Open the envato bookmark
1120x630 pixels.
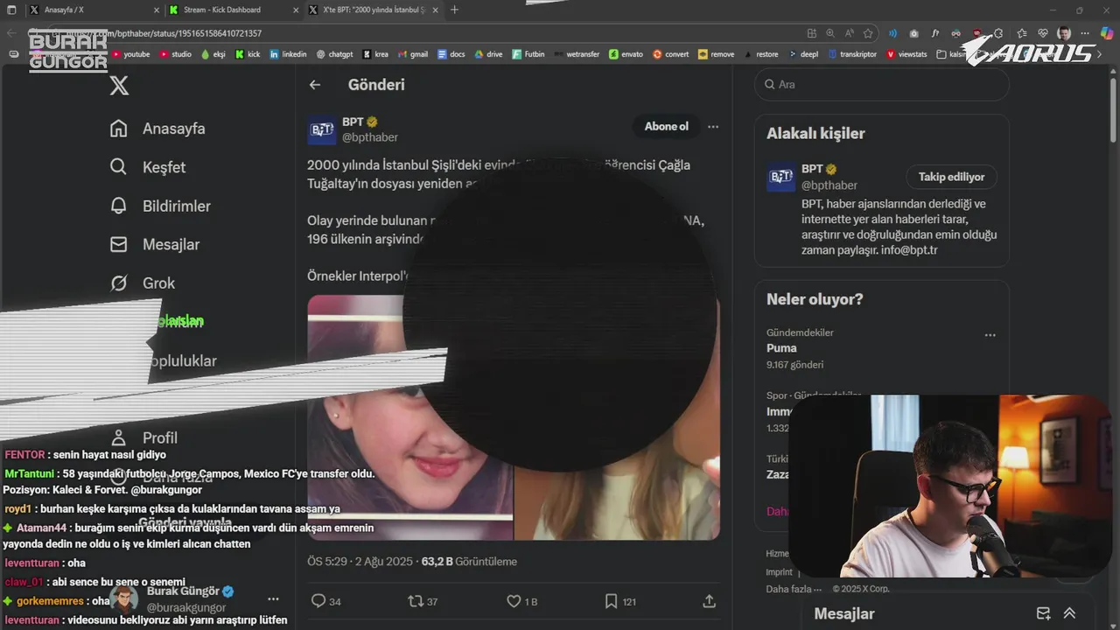point(626,54)
